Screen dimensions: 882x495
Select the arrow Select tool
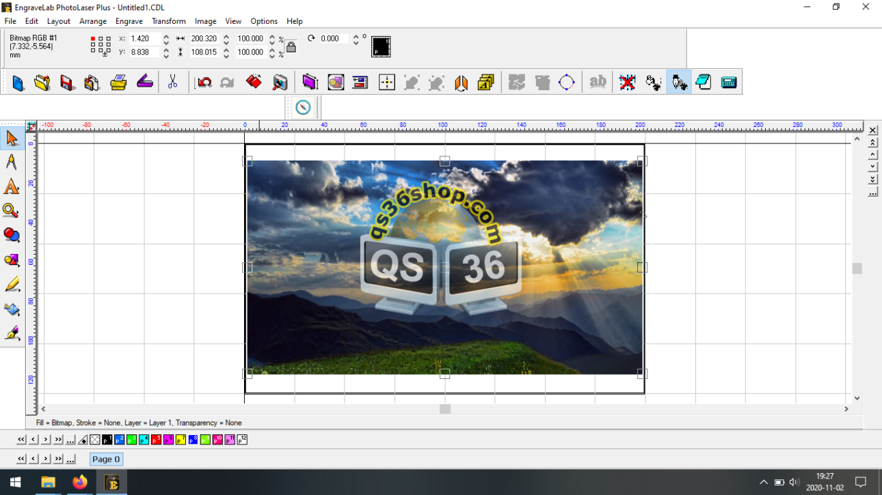[12, 139]
